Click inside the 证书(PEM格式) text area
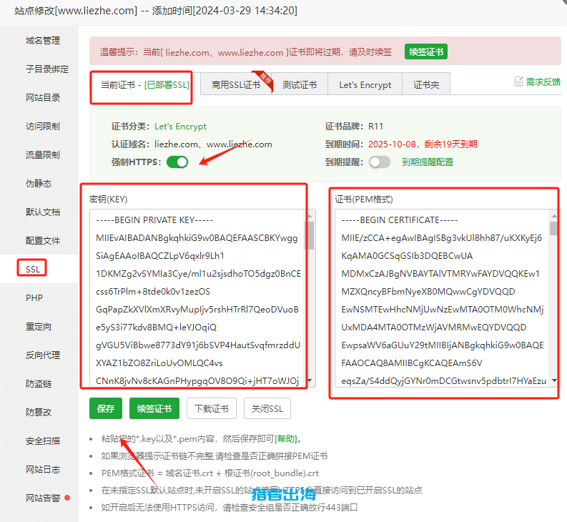 pos(442,298)
